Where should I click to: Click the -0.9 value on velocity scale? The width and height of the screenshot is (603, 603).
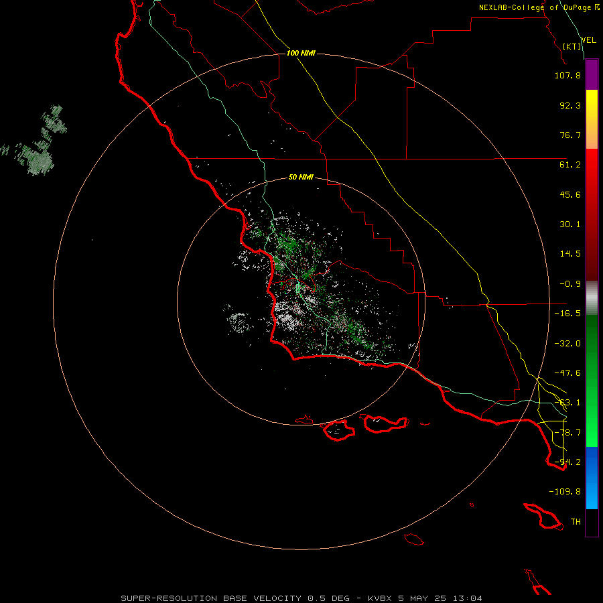point(570,284)
